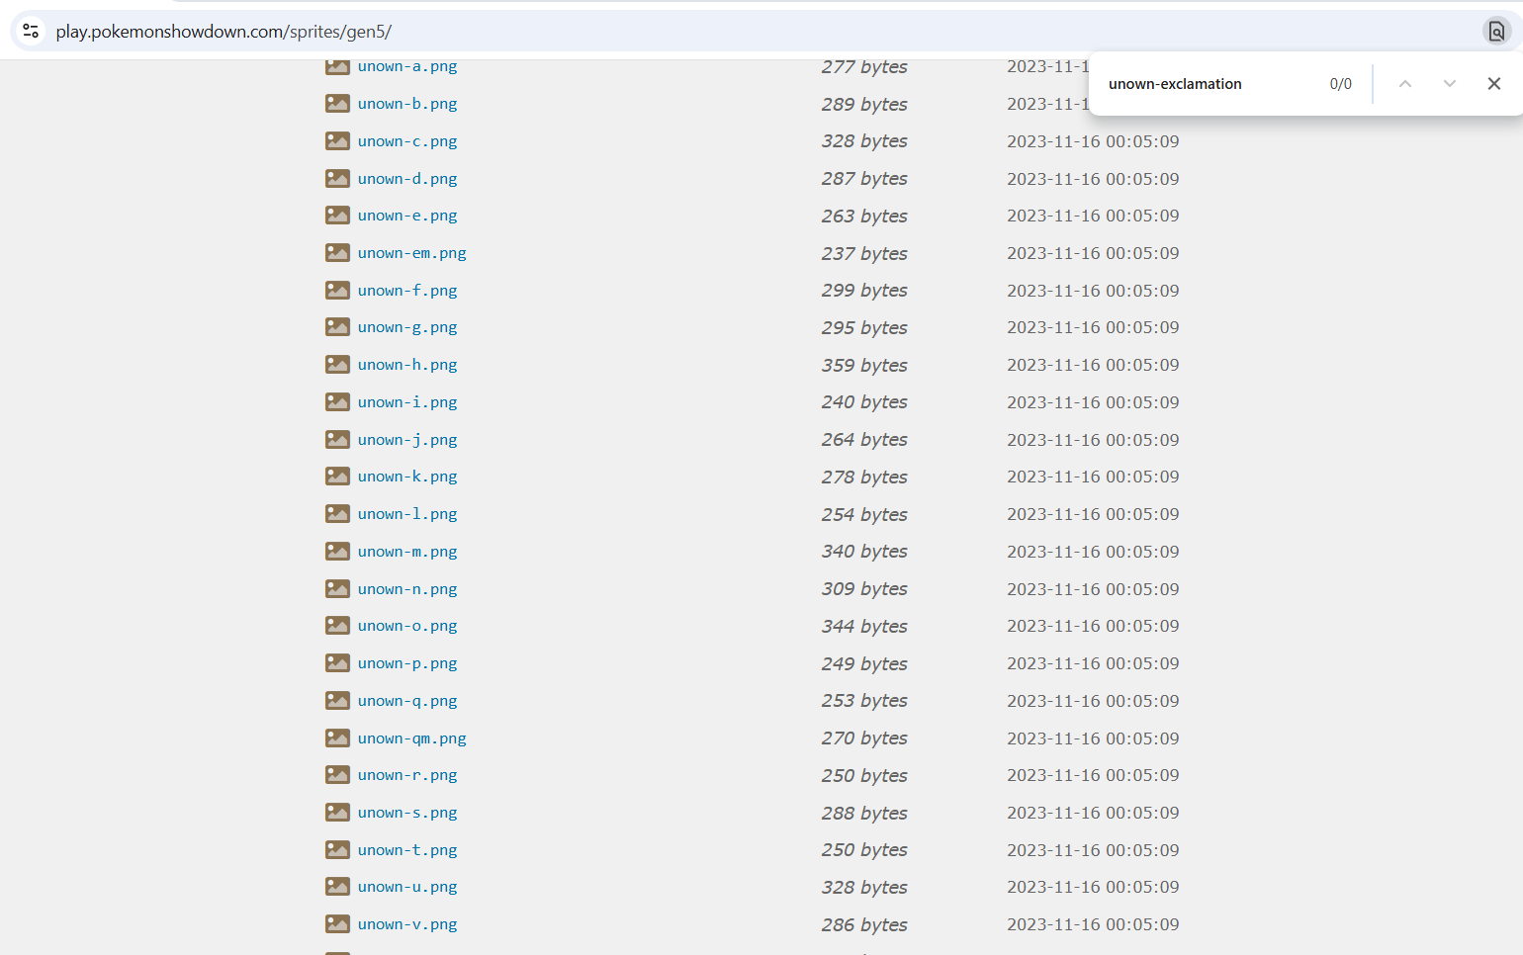This screenshot has height=955, width=1523.
Task: Go to previous find result arrow
Action: point(1404,84)
